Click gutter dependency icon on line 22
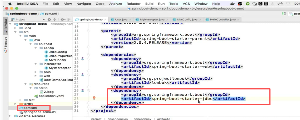Screen dimensions: 300x120 click(83, 74)
